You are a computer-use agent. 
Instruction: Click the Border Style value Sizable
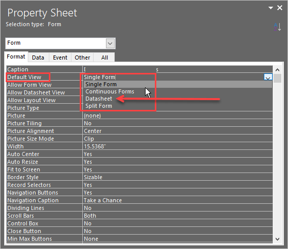point(177,177)
